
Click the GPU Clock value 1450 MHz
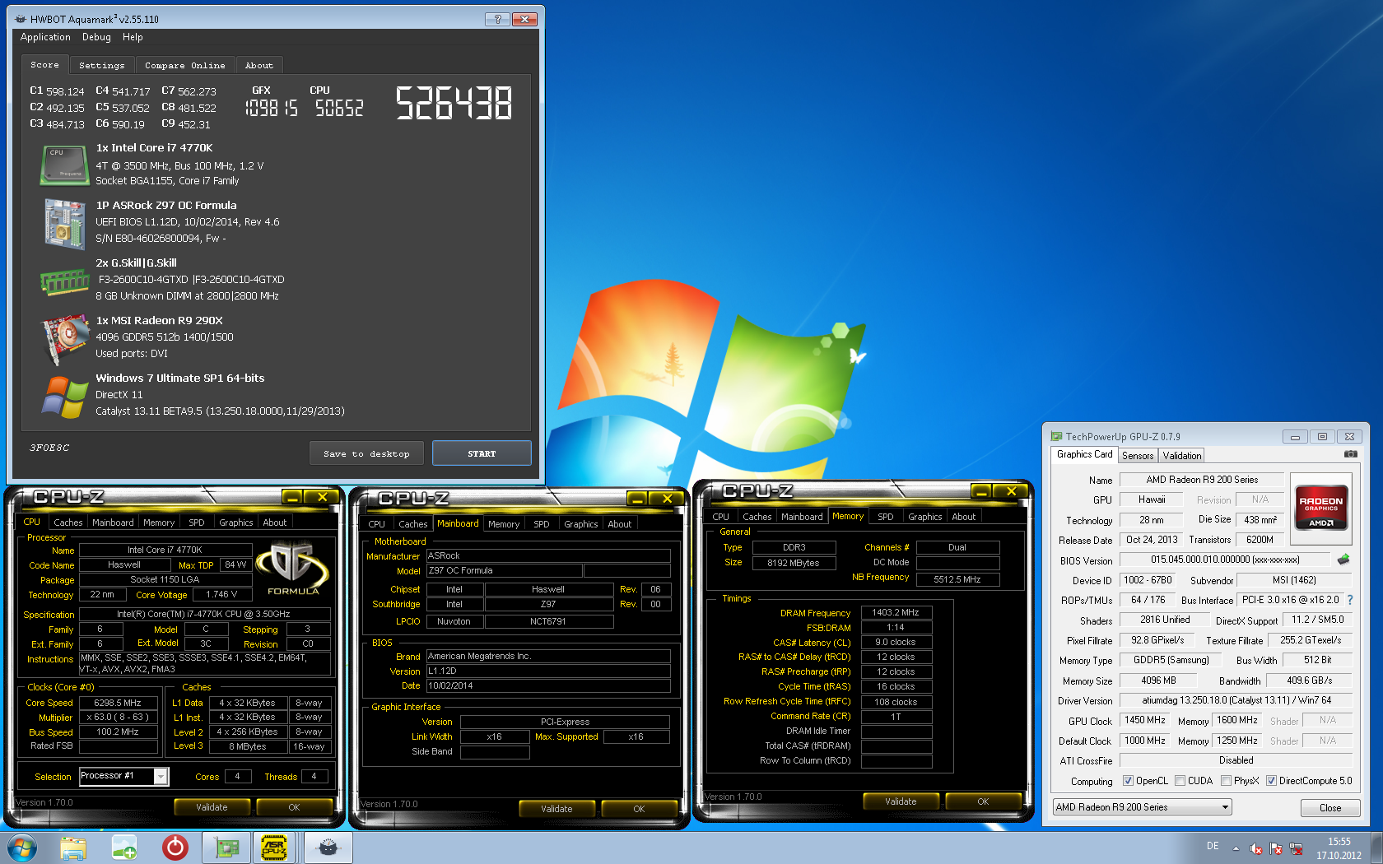[x=1145, y=720]
